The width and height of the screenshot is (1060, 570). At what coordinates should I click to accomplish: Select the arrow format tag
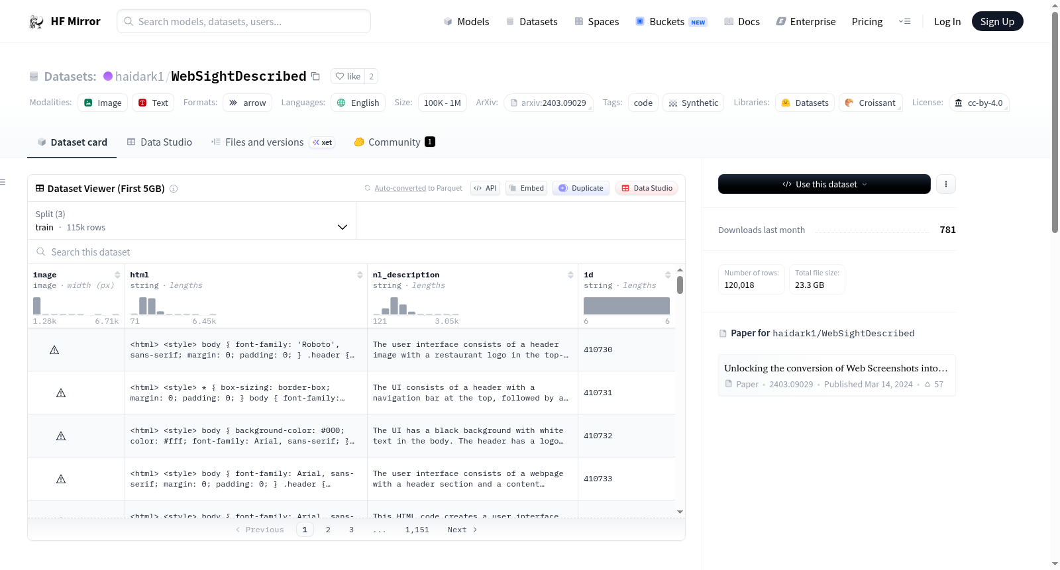point(247,103)
